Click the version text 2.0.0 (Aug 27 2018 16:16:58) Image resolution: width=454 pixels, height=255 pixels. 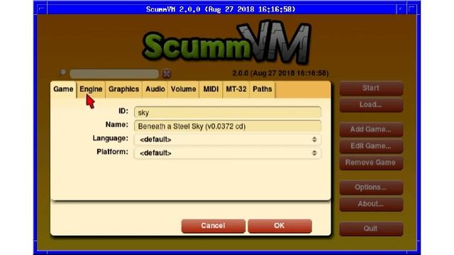coord(280,73)
